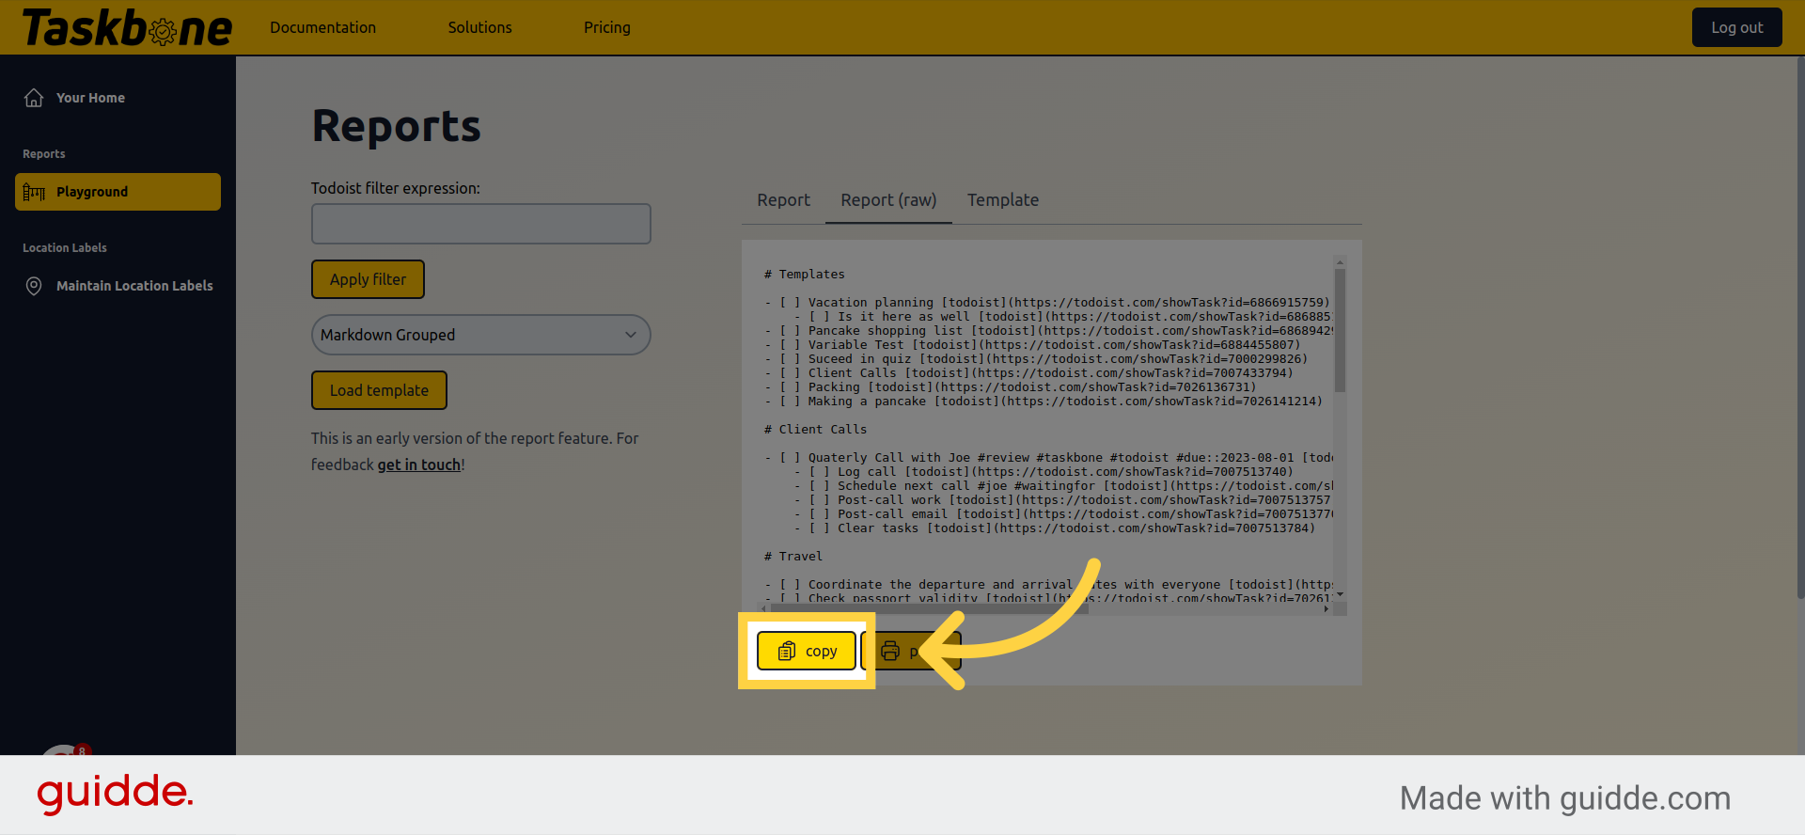Switch to the Template tab
Image resolution: width=1805 pixels, height=835 pixels.
[x=1002, y=200]
